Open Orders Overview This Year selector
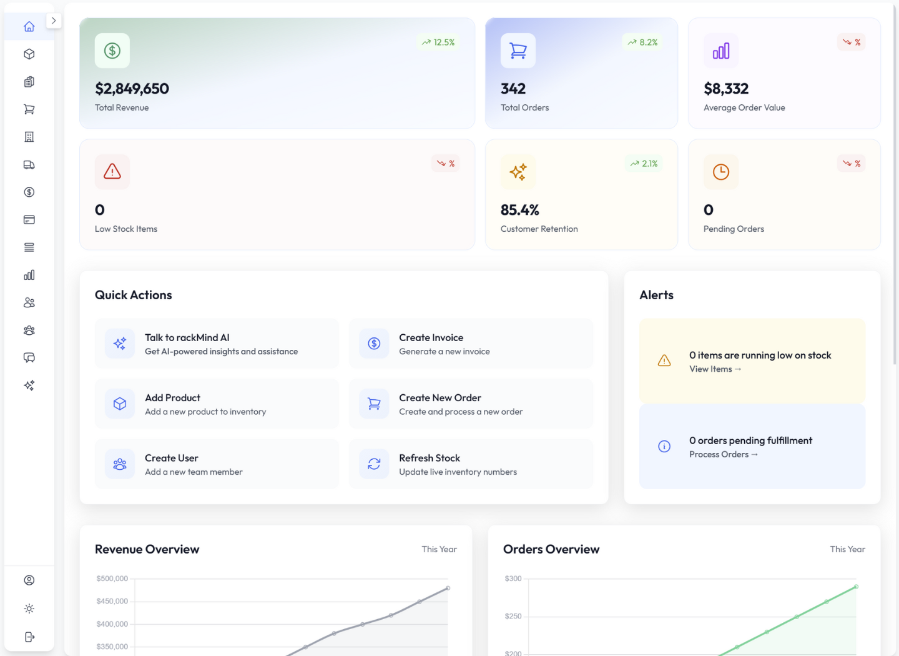Image resolution: width=899 pixels, height=656 pixels. [847, 549]
